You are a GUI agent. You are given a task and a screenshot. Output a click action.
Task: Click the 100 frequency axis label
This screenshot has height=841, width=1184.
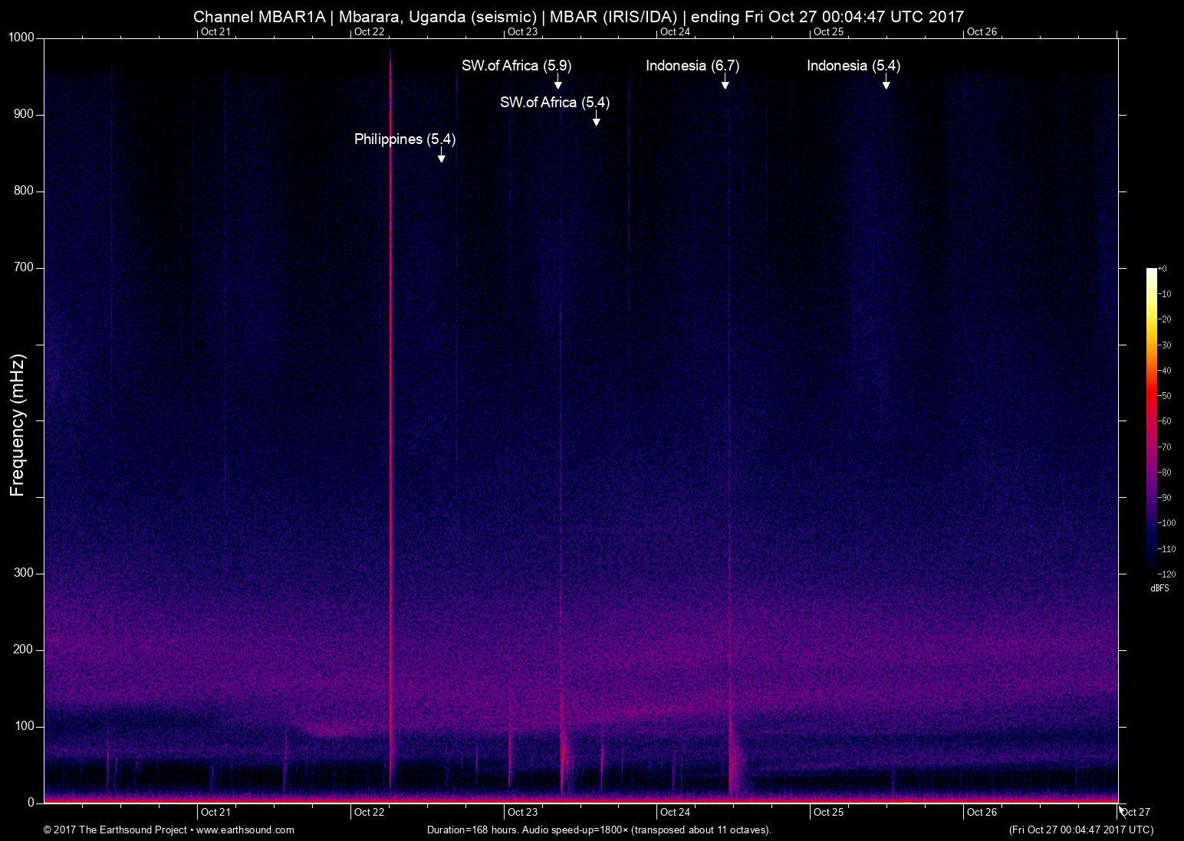[25, 726]
